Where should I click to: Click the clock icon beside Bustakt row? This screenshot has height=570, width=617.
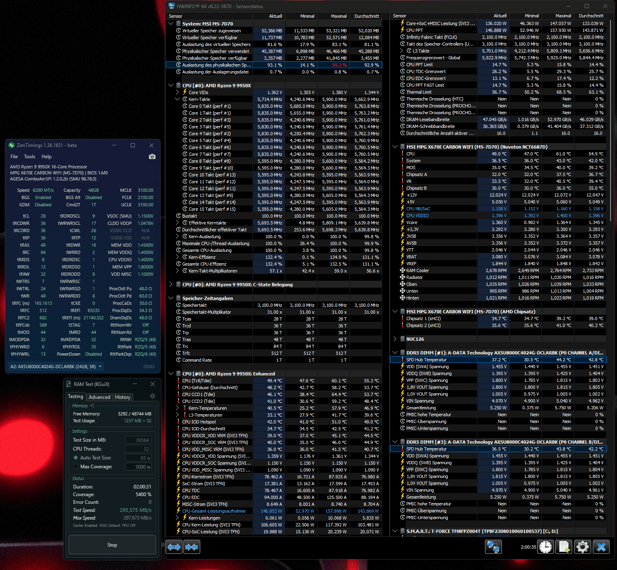[x=178, y=216]
